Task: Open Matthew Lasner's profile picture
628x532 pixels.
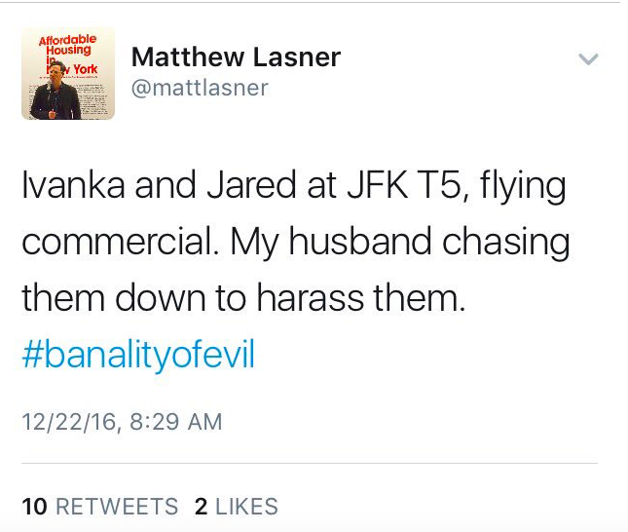Action: tap(68, 73)
